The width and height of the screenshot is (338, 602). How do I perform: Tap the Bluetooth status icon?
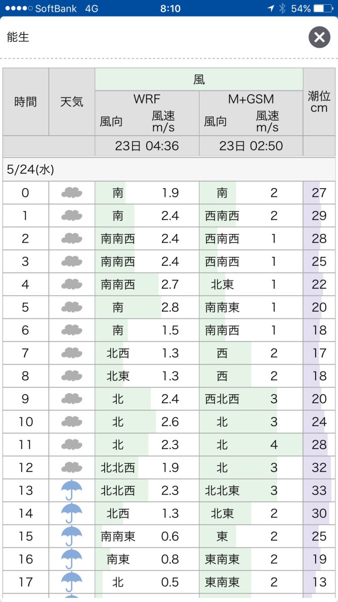pyautogui.click(x=282, y=8)
